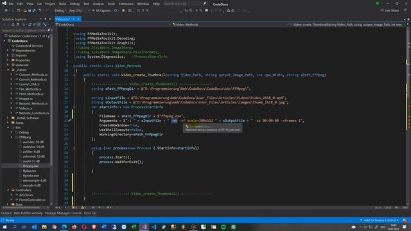The image size is (411, 231).
Task: Open the Any CPU platform dropdown
Action: coord(78,10)
